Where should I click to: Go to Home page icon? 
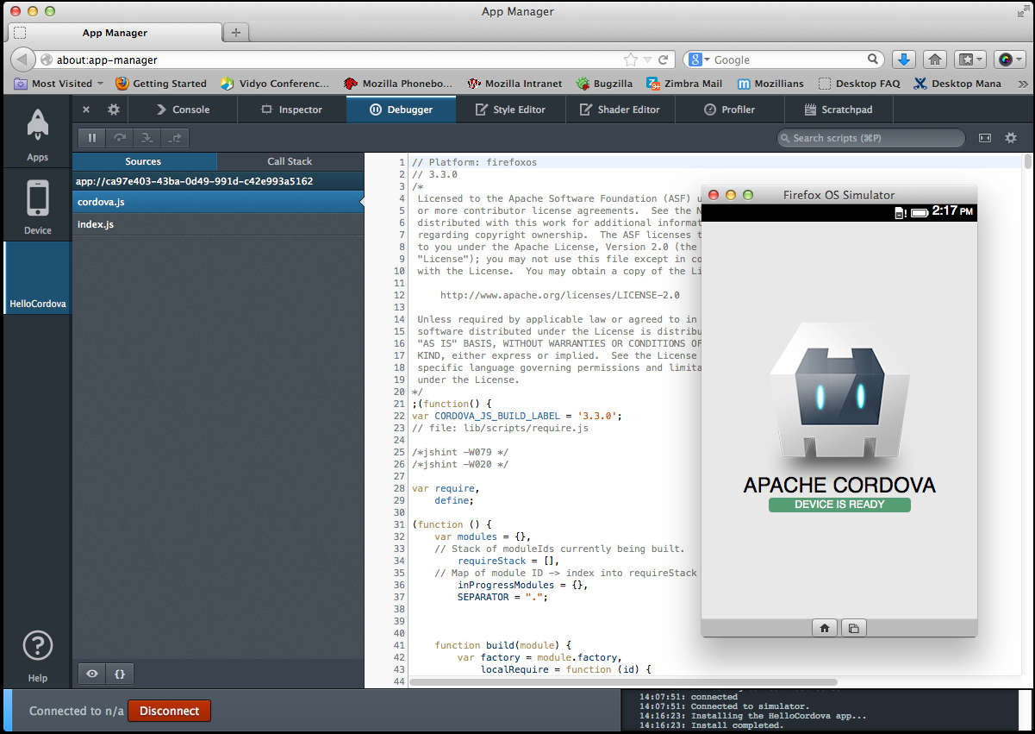(934, 60)
